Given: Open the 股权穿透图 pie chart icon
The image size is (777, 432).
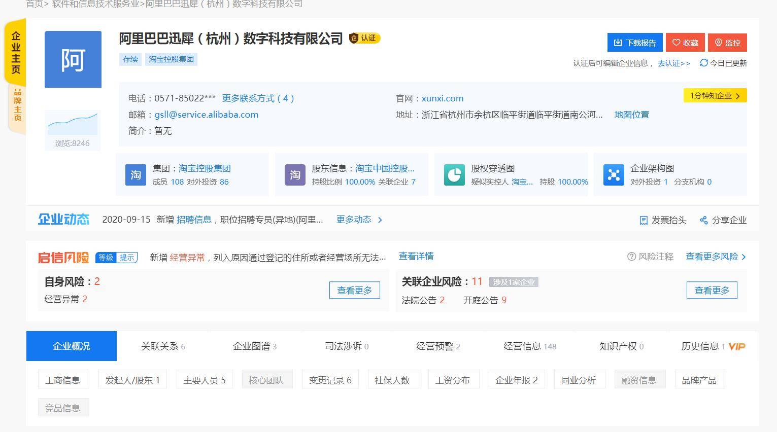Looking at the screenshot, I should coord(454,175).
